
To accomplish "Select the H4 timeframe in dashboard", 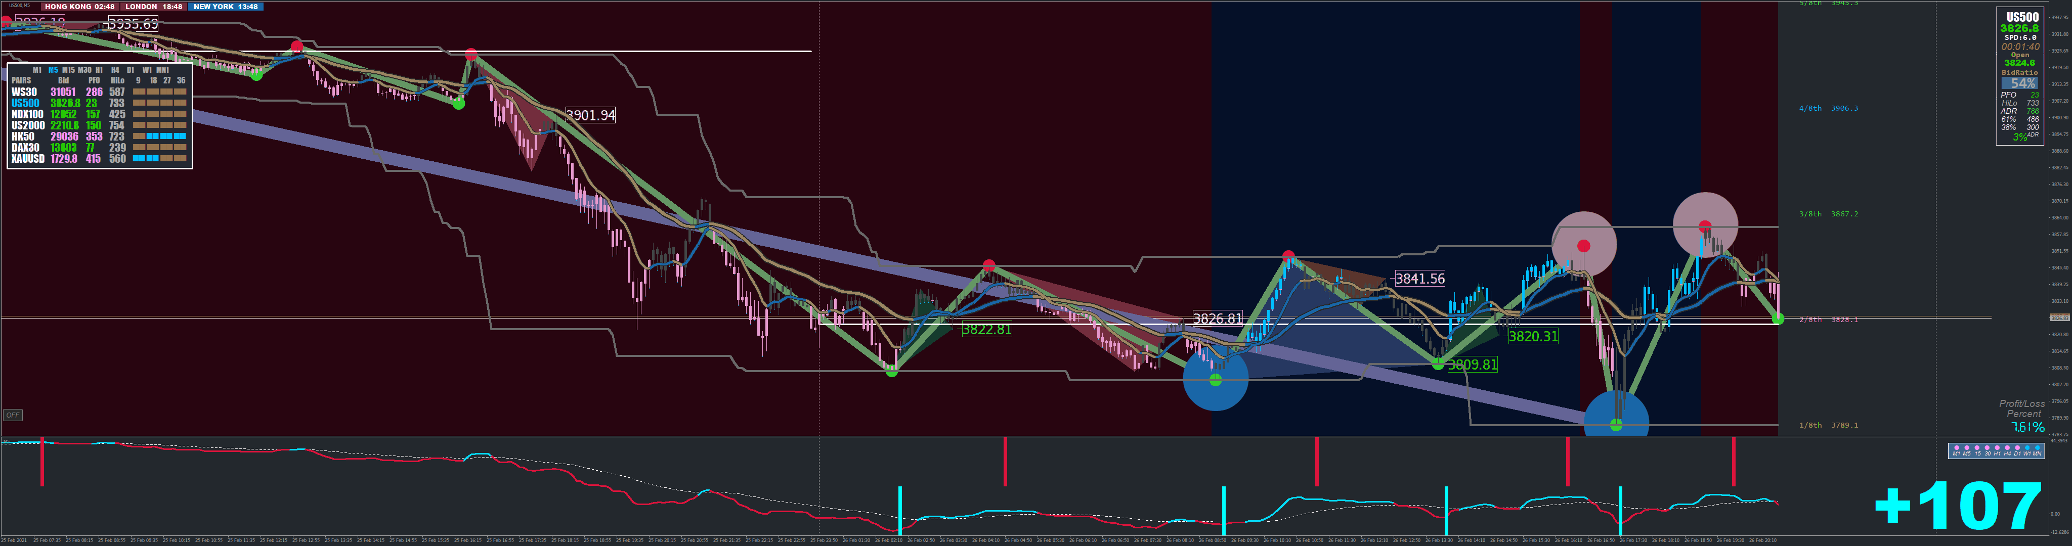I will (x=115, y=70).
